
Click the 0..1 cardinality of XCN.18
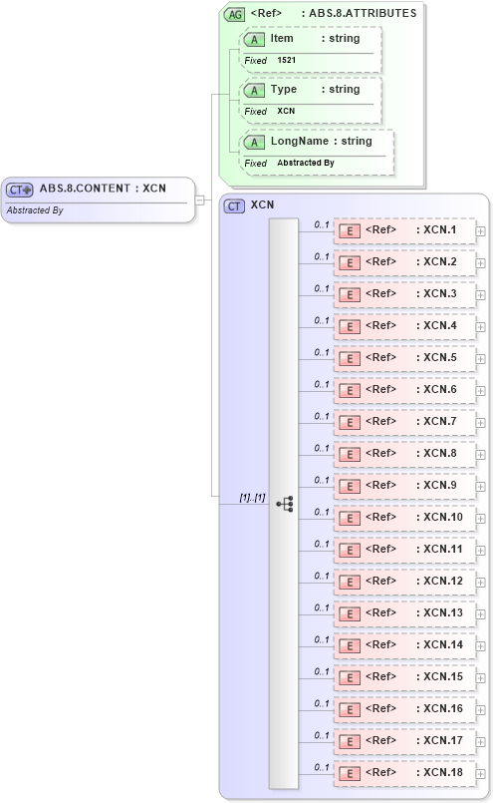pos(322,768)
